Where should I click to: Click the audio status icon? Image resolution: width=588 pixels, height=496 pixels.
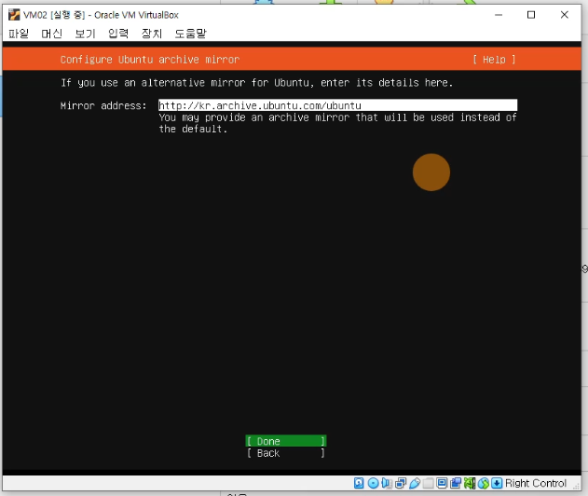pyautogui.click(x=387, y=483)
